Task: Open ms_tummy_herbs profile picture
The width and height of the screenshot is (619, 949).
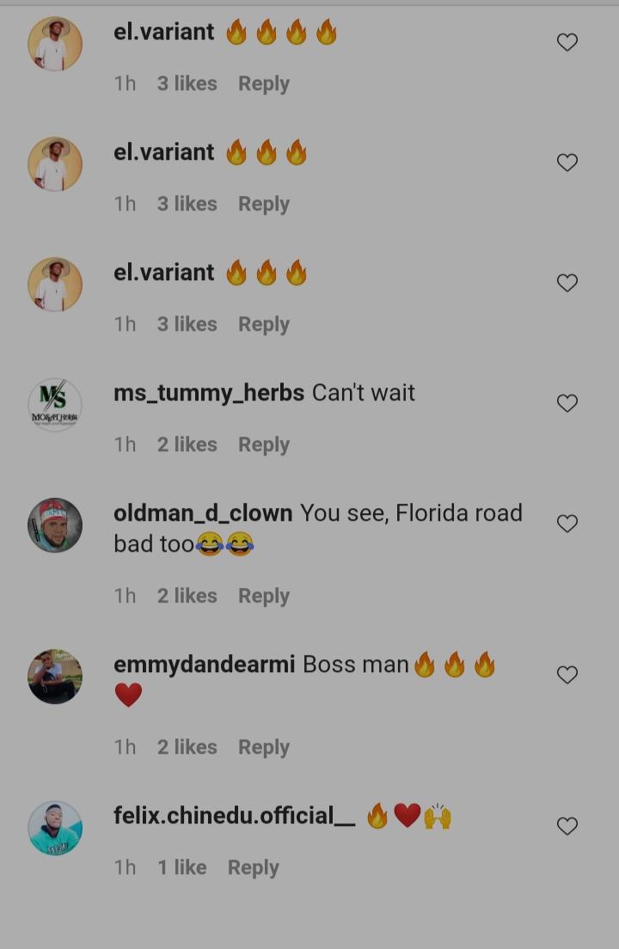Action: (x=55, y=404)
